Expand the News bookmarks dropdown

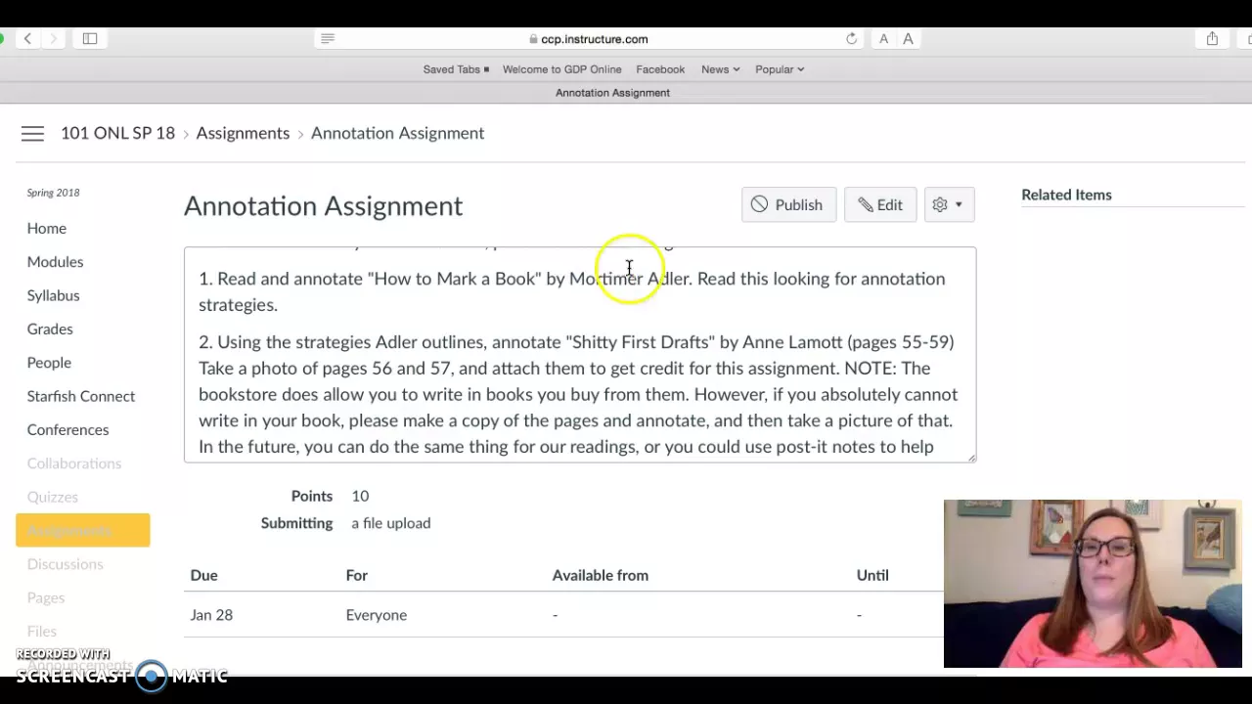(x=720, y=69)
